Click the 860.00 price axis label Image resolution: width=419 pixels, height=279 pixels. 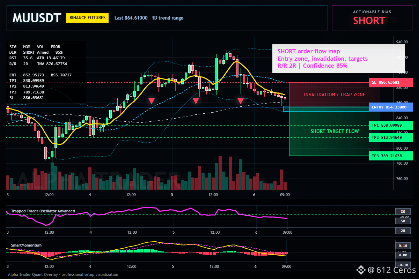click(402, 103)
